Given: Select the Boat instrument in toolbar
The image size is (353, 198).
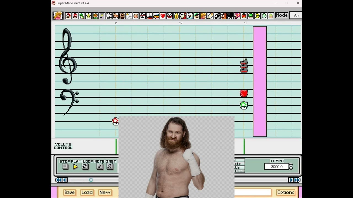Looking at the screenshot, I should (x=149, y=16).
